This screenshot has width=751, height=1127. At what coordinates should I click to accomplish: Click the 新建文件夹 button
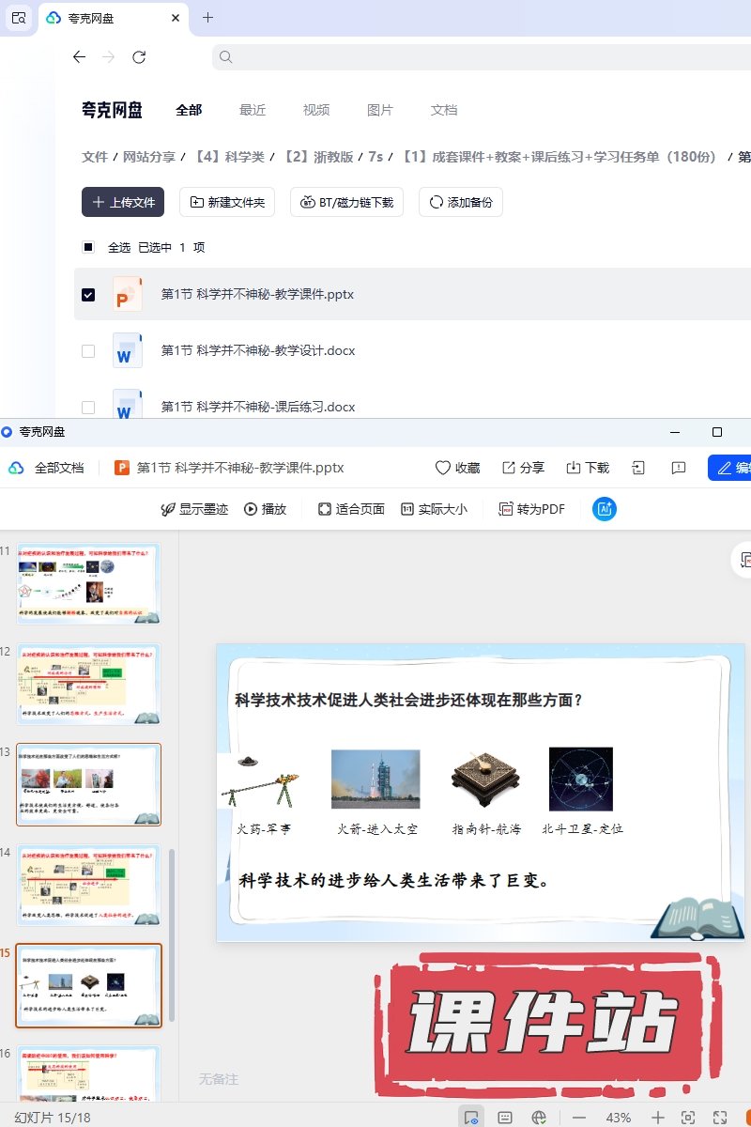pos(227,202)
